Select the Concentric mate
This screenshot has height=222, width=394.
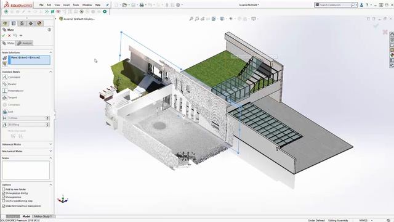tap(11, 104)
